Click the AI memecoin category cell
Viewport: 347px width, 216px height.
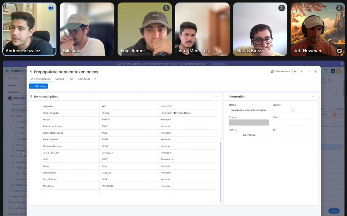tap(187, 159)
